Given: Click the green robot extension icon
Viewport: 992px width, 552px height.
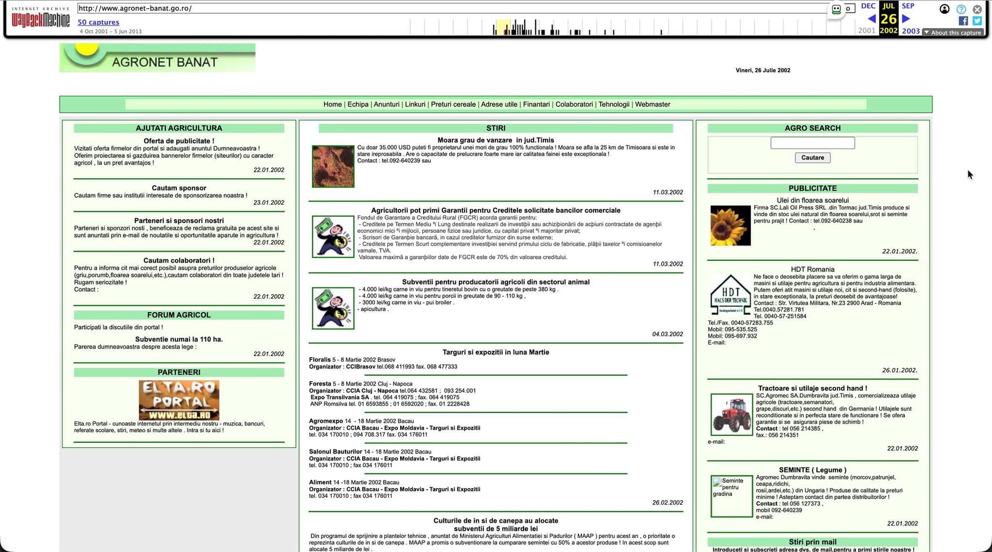Looking at the screenshot, I should [837, 9].
